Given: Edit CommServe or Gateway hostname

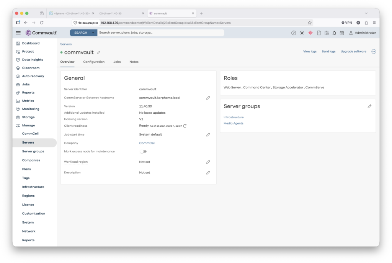Looking at the screenshot, I should pos(208,98).
